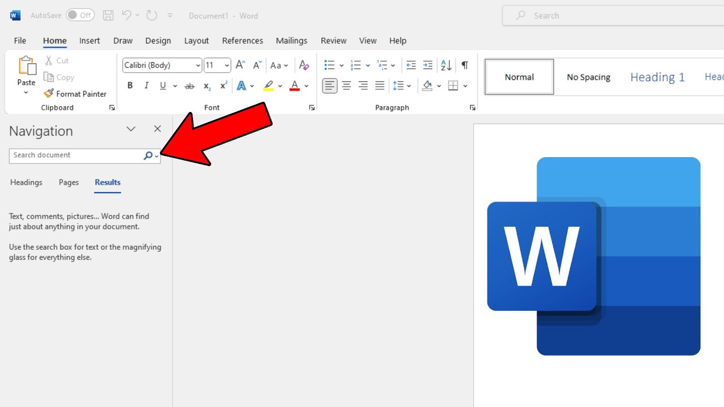This screenshot has height=407, width=724.
Task: Toggle Italic formatting
Action: 146,86
